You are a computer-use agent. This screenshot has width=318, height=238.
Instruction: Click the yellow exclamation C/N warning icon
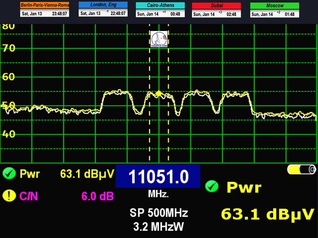point(9,196)
